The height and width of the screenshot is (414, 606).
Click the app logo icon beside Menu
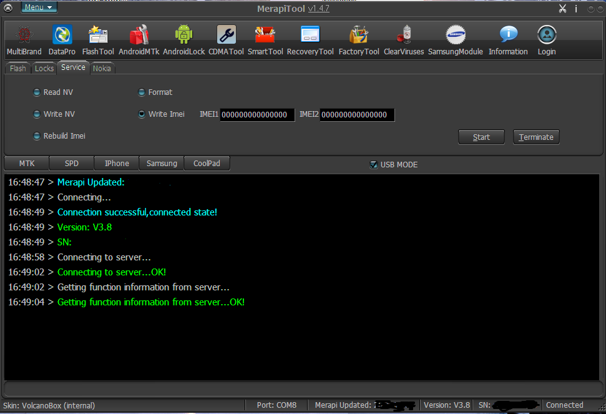coord(7,7)
